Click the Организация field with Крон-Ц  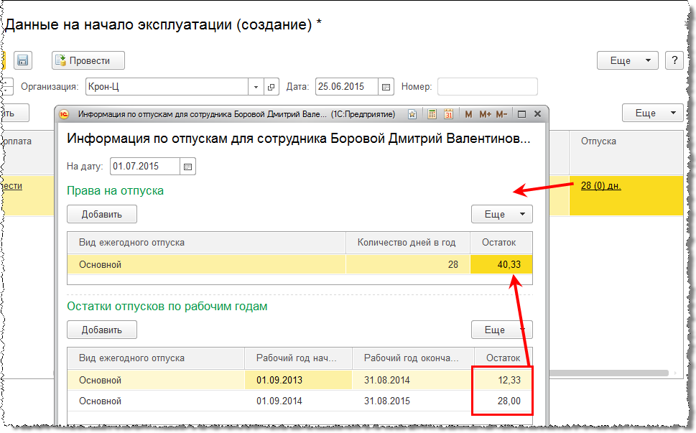tap(167, 86)
